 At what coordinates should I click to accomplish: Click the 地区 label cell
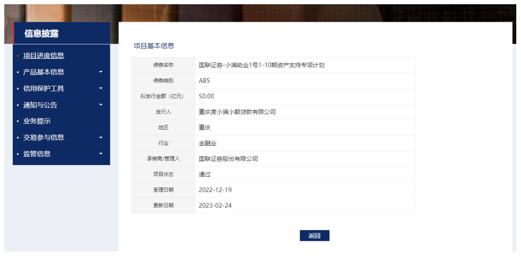click(163, 127)
